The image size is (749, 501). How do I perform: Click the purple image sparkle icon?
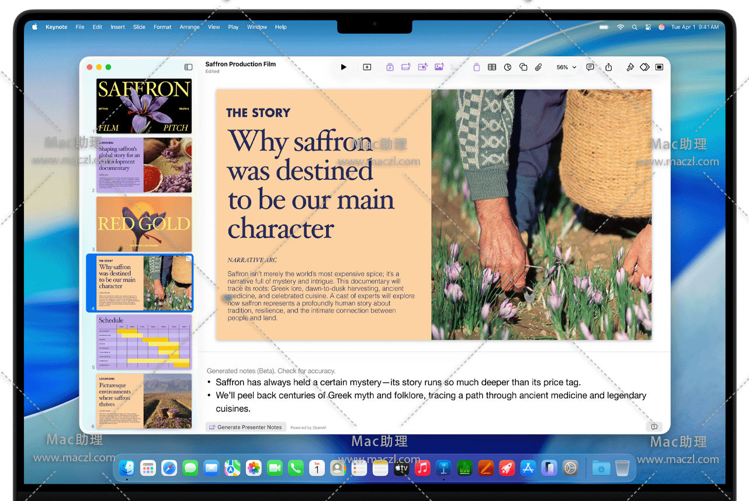click(x=439, y=67)
